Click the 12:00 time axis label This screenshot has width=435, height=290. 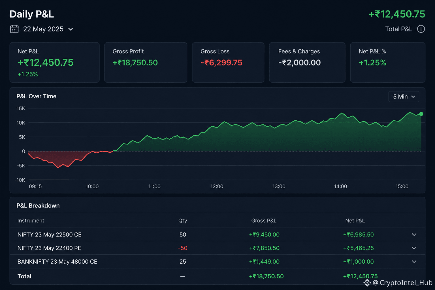(x=217, y=186)
